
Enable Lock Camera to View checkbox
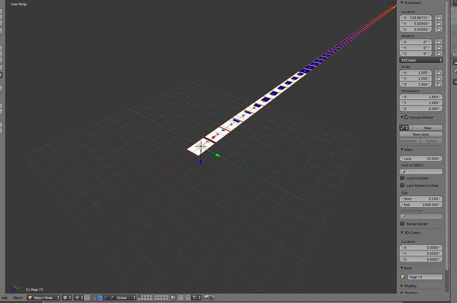coord(402,185)
